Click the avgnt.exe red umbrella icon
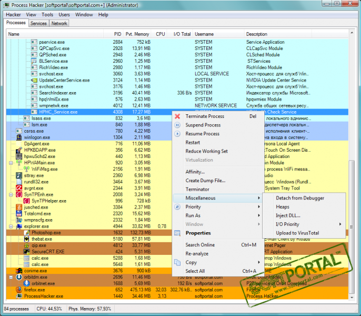361x316 pixels. click(x=19, y=187)
